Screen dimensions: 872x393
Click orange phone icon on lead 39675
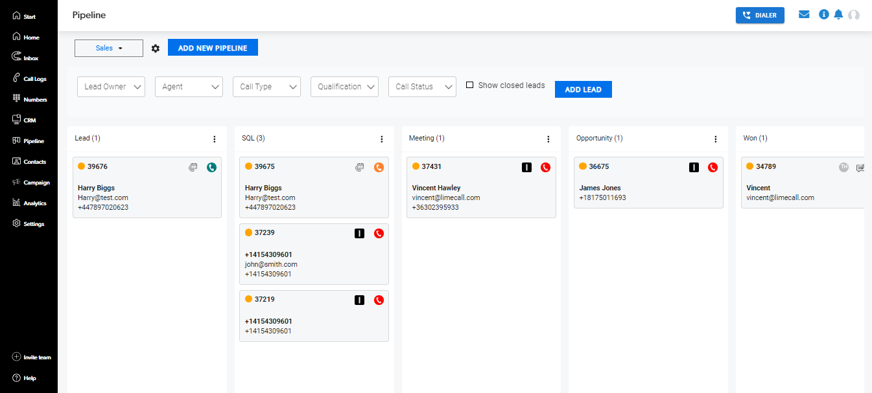tap(379, 167)
